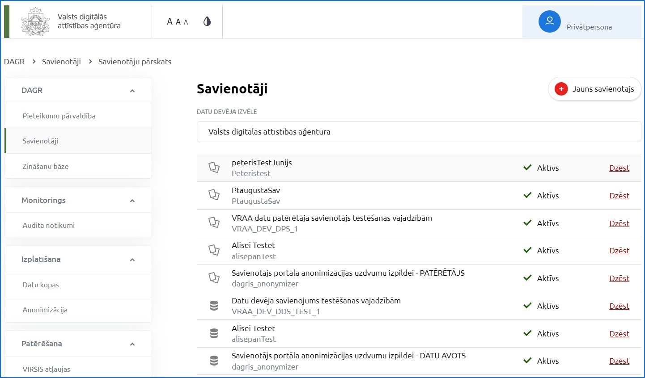Click the checkmark in the DATU AVOTS row

tap(527, 361)
